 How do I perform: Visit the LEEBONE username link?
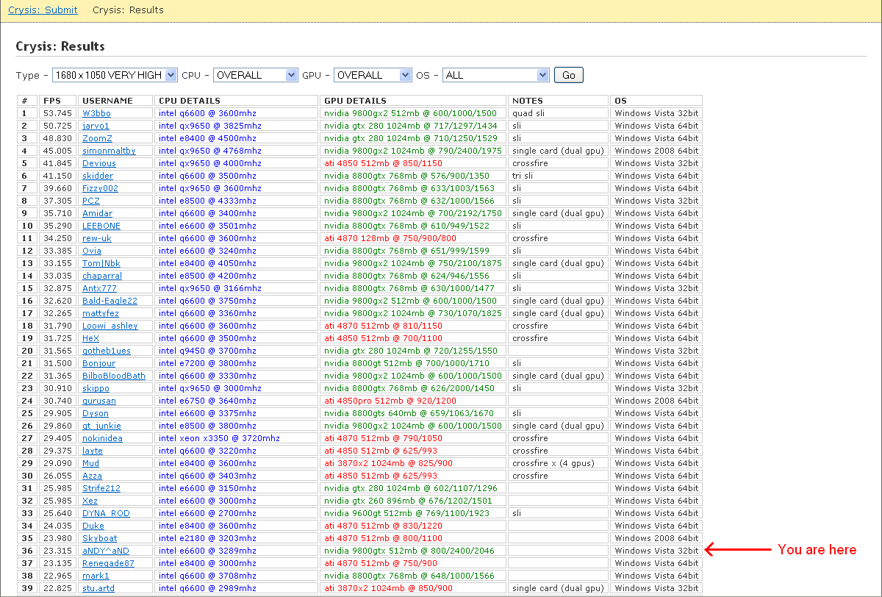[x=101, y=226]
